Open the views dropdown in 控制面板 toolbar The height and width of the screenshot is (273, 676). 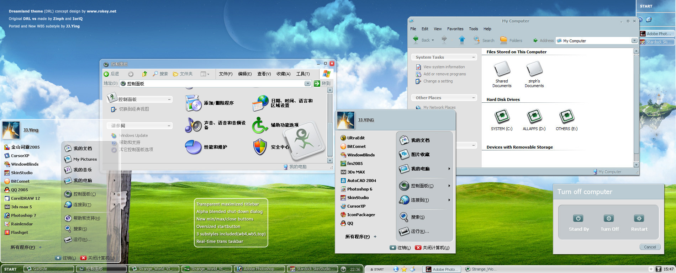tap(205, 74)
